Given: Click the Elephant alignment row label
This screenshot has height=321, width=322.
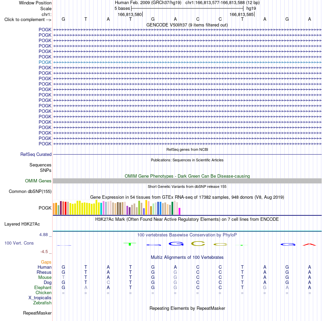Looking at the screenshot, I should tap(43, 287).
